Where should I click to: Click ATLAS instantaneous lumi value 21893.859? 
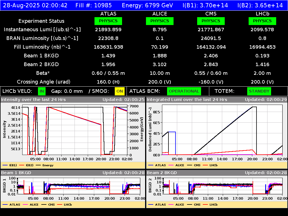108,30
